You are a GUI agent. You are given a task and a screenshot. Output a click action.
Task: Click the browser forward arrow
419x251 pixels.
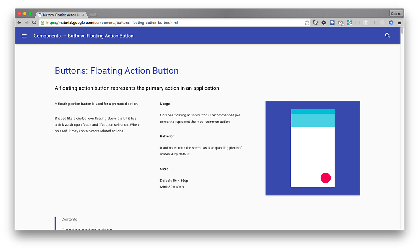[x=26, y=23]
